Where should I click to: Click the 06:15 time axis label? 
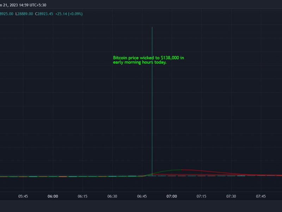click(82, 196)
